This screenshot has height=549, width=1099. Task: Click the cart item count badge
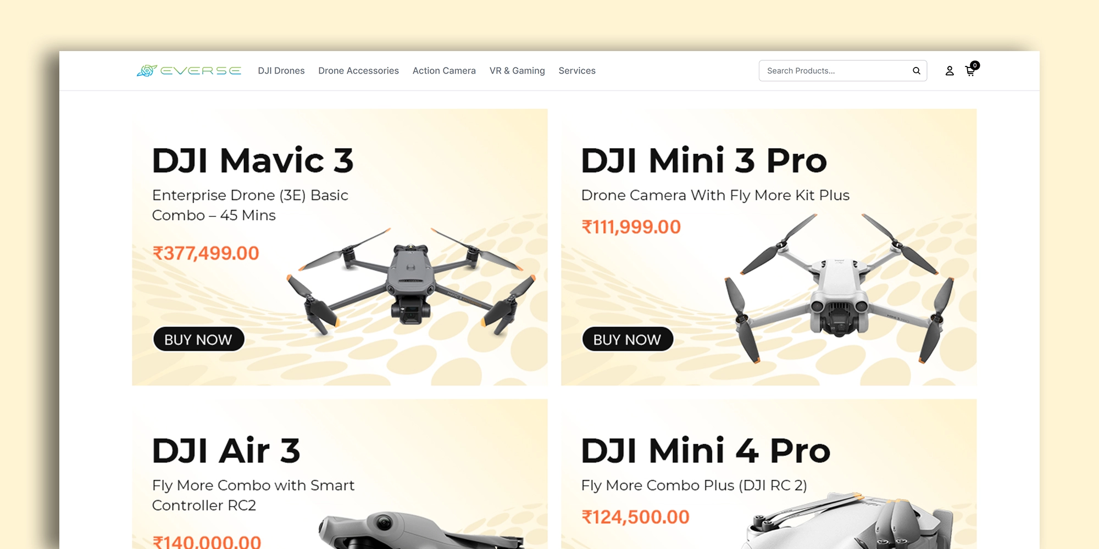point(975,65)
